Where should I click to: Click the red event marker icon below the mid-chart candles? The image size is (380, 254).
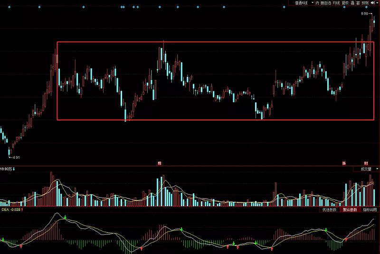(160, 163)
